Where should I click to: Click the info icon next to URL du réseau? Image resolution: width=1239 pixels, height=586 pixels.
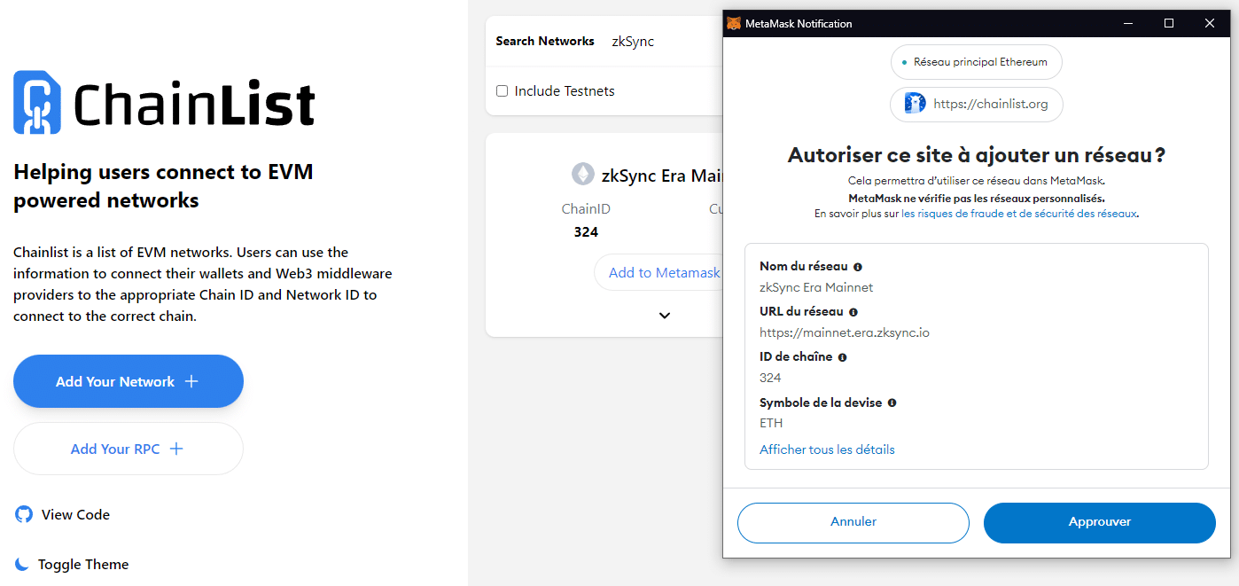pos(853,311)
